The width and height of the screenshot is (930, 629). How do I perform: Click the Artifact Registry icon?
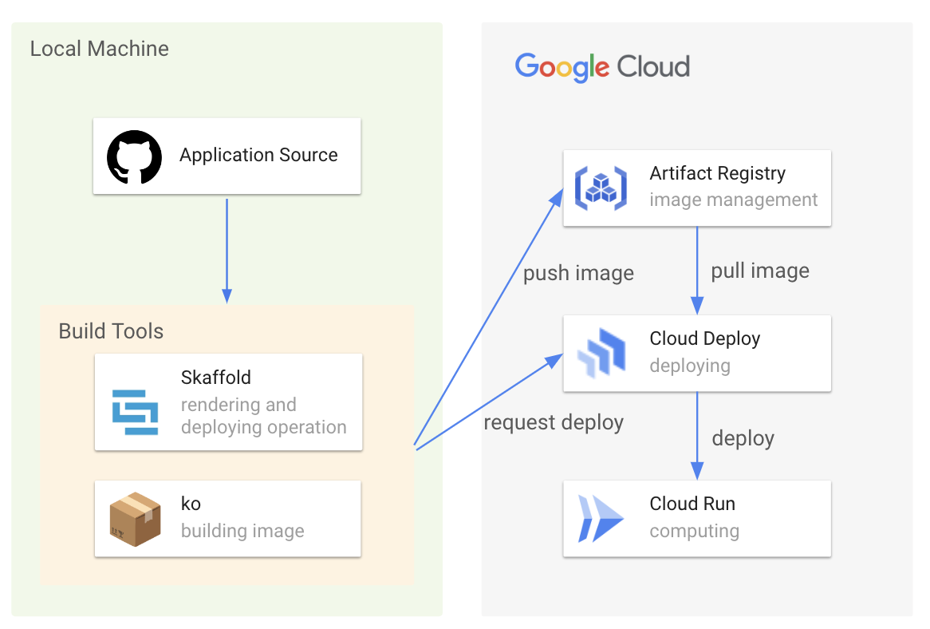pyautogui.click(x=601, y=188)
